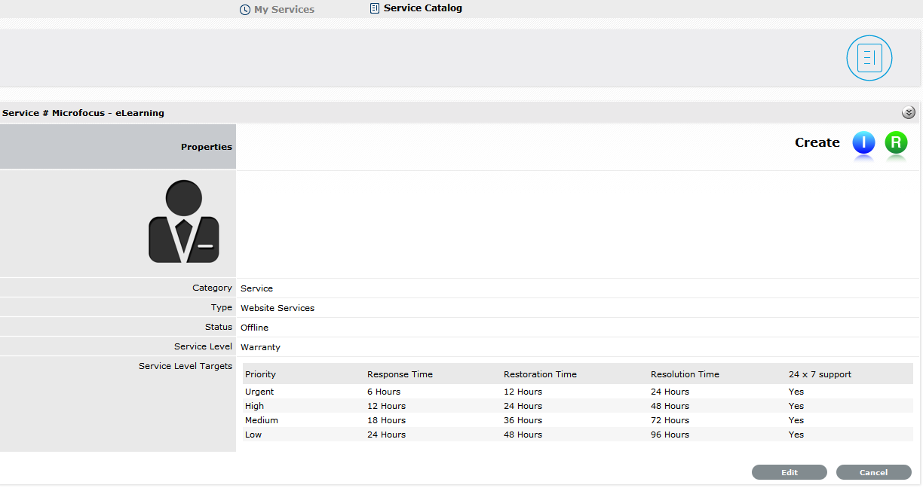This screenshot has width=923, height=488.
Task: Create a request with the green R icon
Action: 896,142
